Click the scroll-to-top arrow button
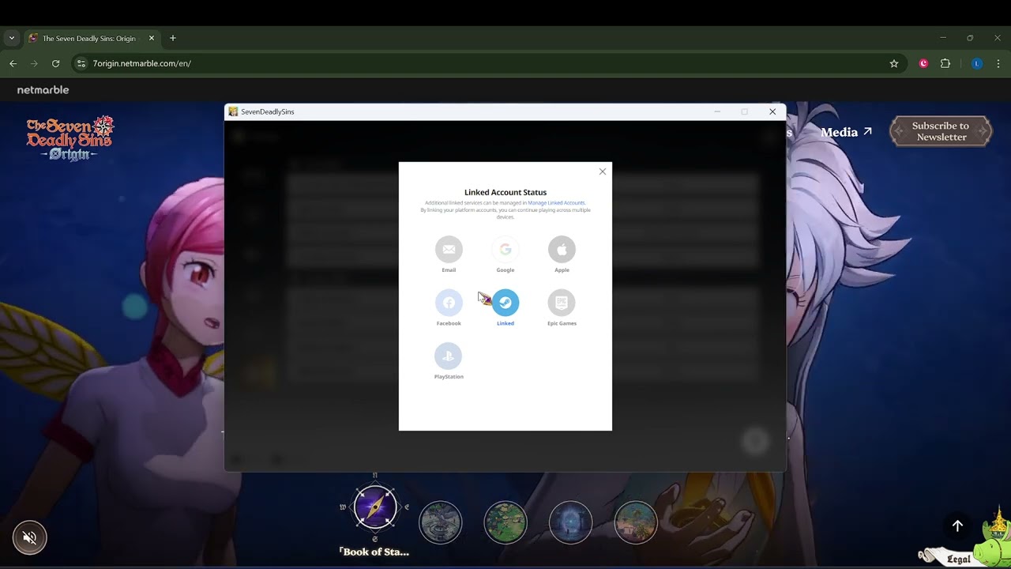The height and width of the screenshot is (569, 1011). (957, 526)
